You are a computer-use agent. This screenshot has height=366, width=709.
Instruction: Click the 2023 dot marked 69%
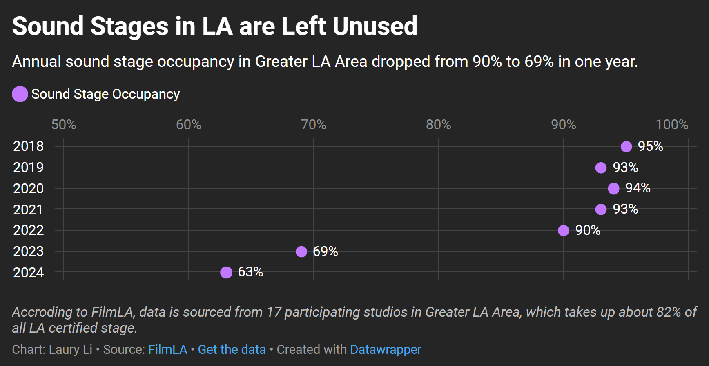click(301, 251)
